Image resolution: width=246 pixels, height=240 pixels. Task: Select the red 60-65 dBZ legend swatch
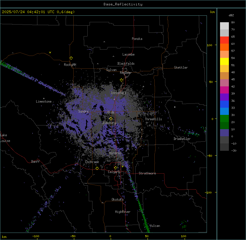click(x=224, y=40)
